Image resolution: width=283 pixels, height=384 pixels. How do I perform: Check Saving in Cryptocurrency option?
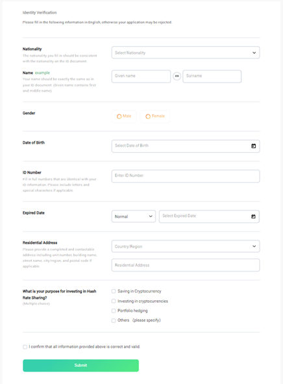click(114, 291)
